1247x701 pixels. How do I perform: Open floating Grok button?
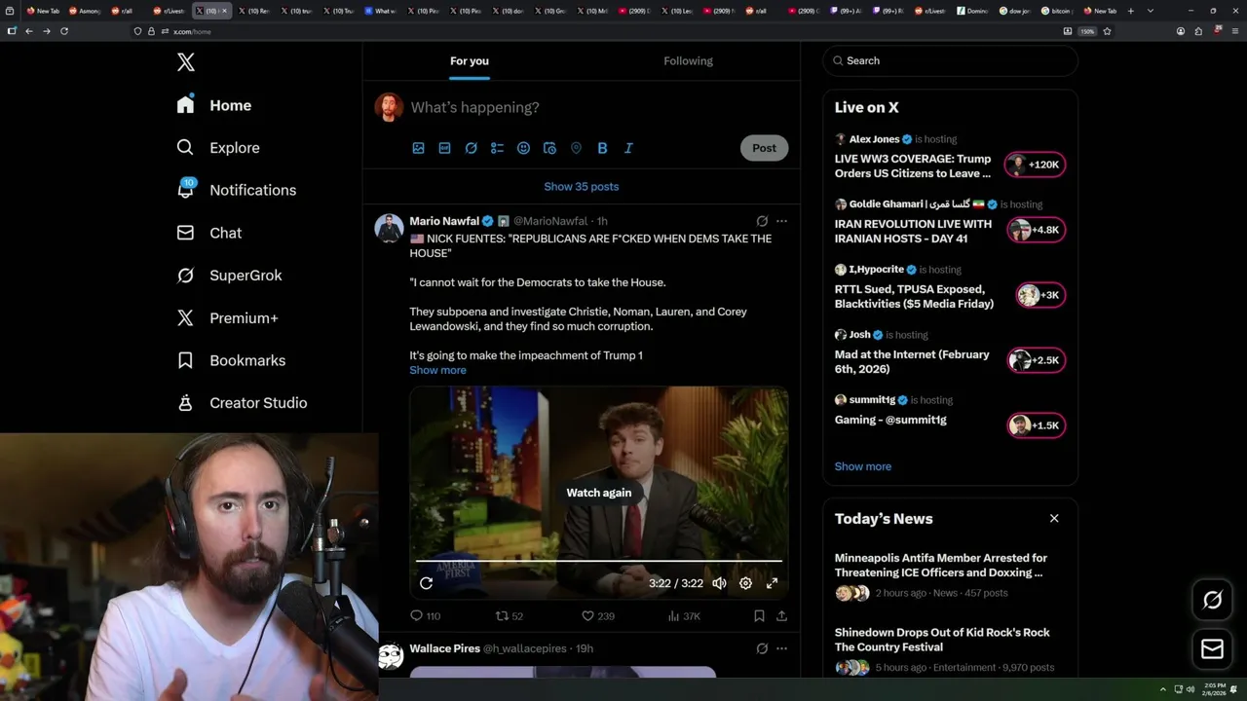(x=1213, y=601)
